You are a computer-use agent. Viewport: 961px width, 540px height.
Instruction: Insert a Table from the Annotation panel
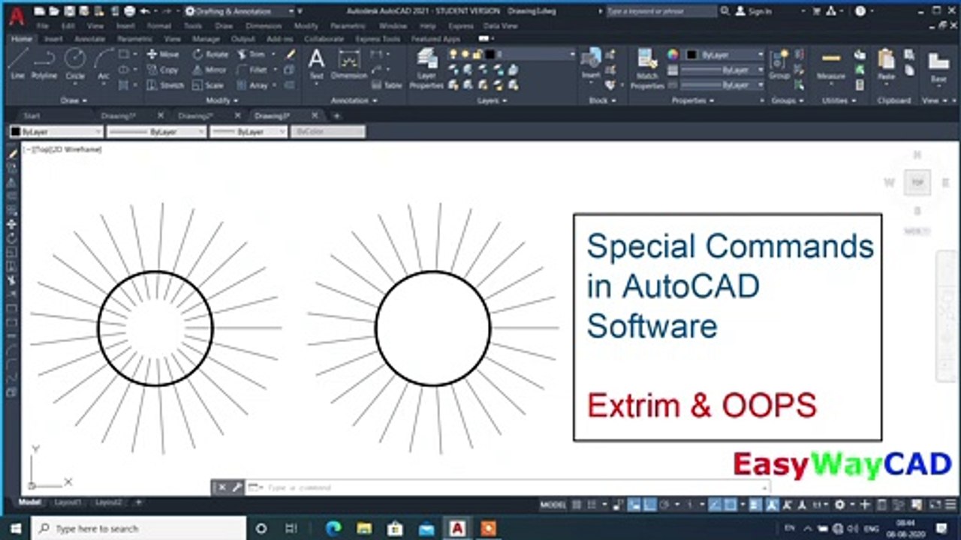coord(387,85)
